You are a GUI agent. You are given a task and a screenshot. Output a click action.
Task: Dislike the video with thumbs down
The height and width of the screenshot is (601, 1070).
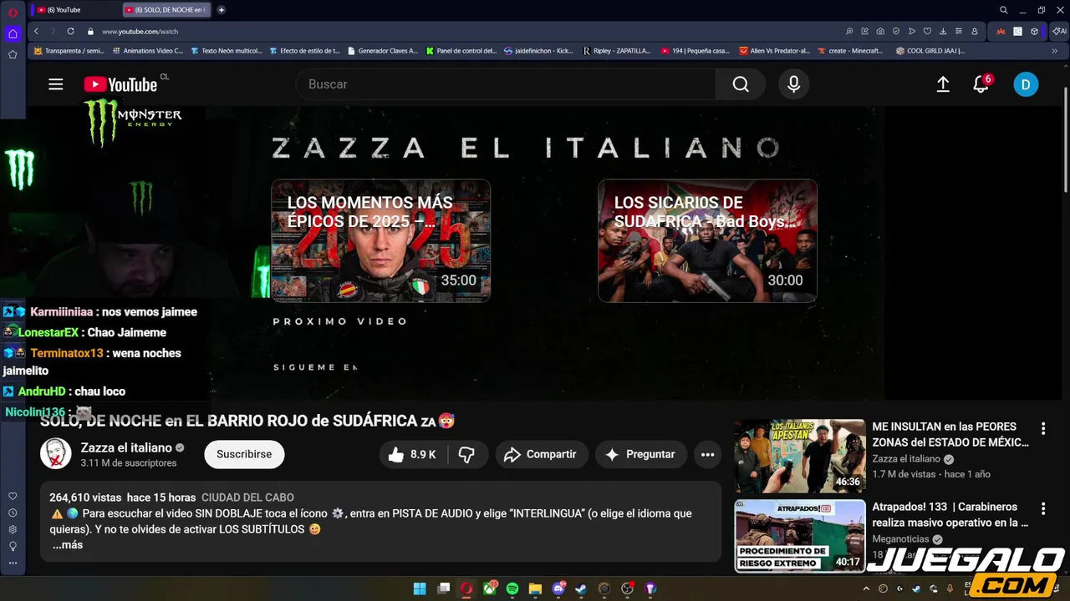tap(466, 454)
